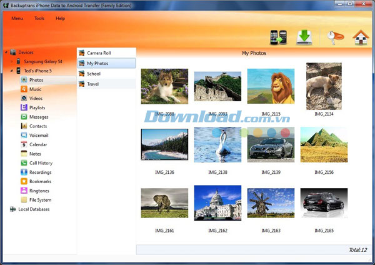Viewport: 375px width, 265px height.
Task: Click the key registration icon
Action: 332,37
